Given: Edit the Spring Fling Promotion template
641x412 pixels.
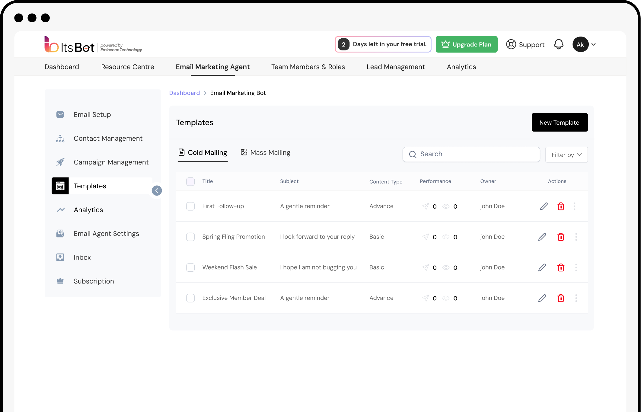Looking at the screenshot, I should pos(542,237).
